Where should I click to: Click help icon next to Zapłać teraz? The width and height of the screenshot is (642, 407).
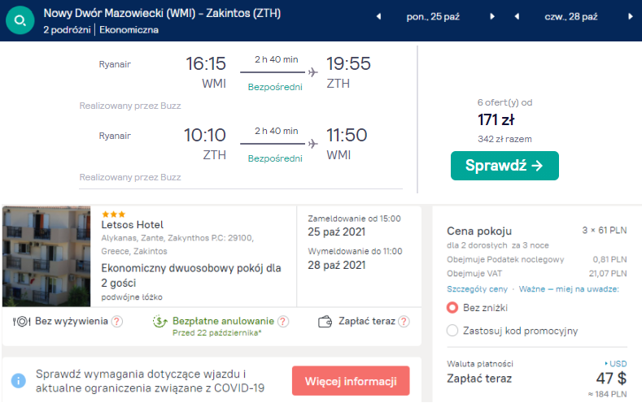click(401, 322)
